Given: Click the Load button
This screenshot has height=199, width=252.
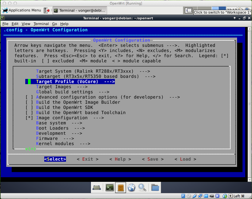Looking at the screenshot, I should coord(185,159).
